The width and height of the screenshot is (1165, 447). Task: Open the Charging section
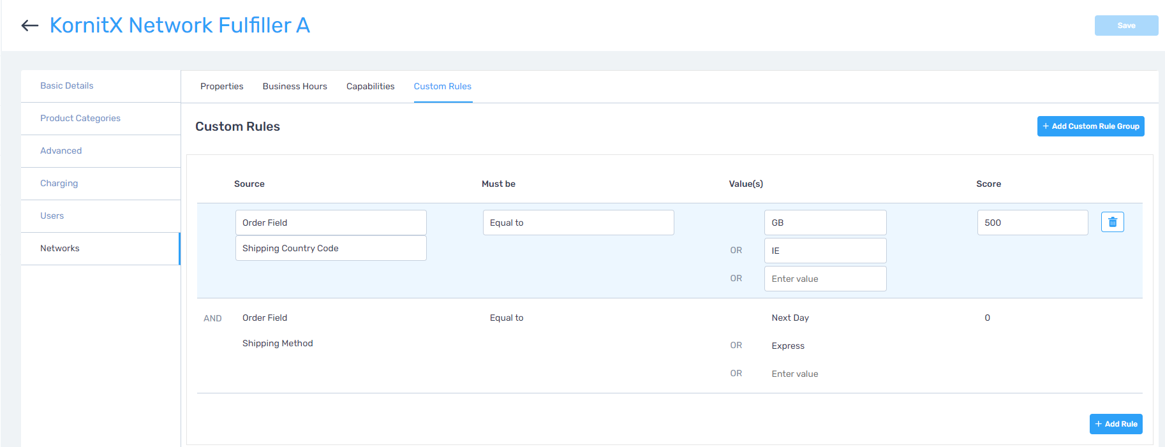pyautogui.click(x=101, y=184)
